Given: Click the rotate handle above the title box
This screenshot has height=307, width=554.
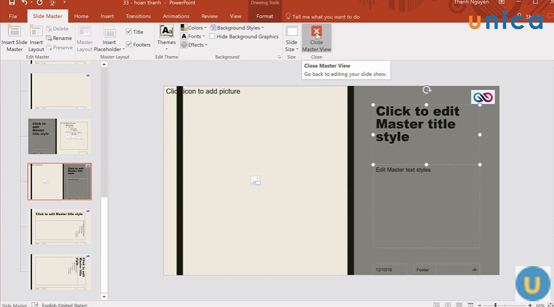Looking at the screenshot, I should (x=426, y=90).
